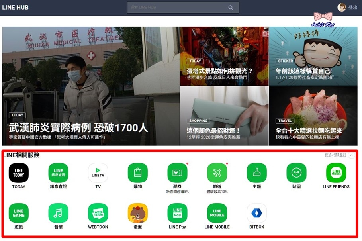362x241 pixels.
Task: Open the 音樂 music note icon
Action: (59, 213)
